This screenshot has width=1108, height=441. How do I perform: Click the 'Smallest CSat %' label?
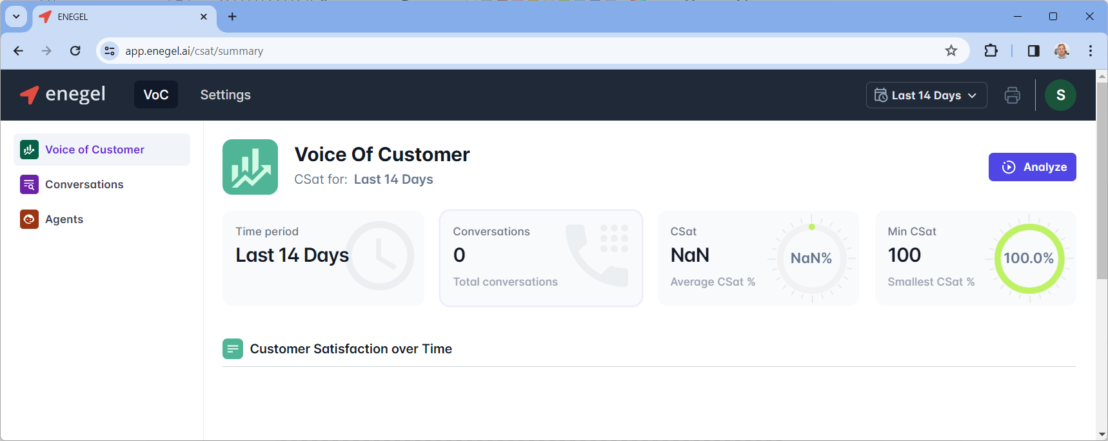click(x=931, y=282)
